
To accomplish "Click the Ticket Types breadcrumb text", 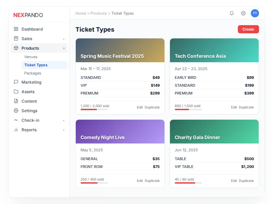I will pos(123,13).
